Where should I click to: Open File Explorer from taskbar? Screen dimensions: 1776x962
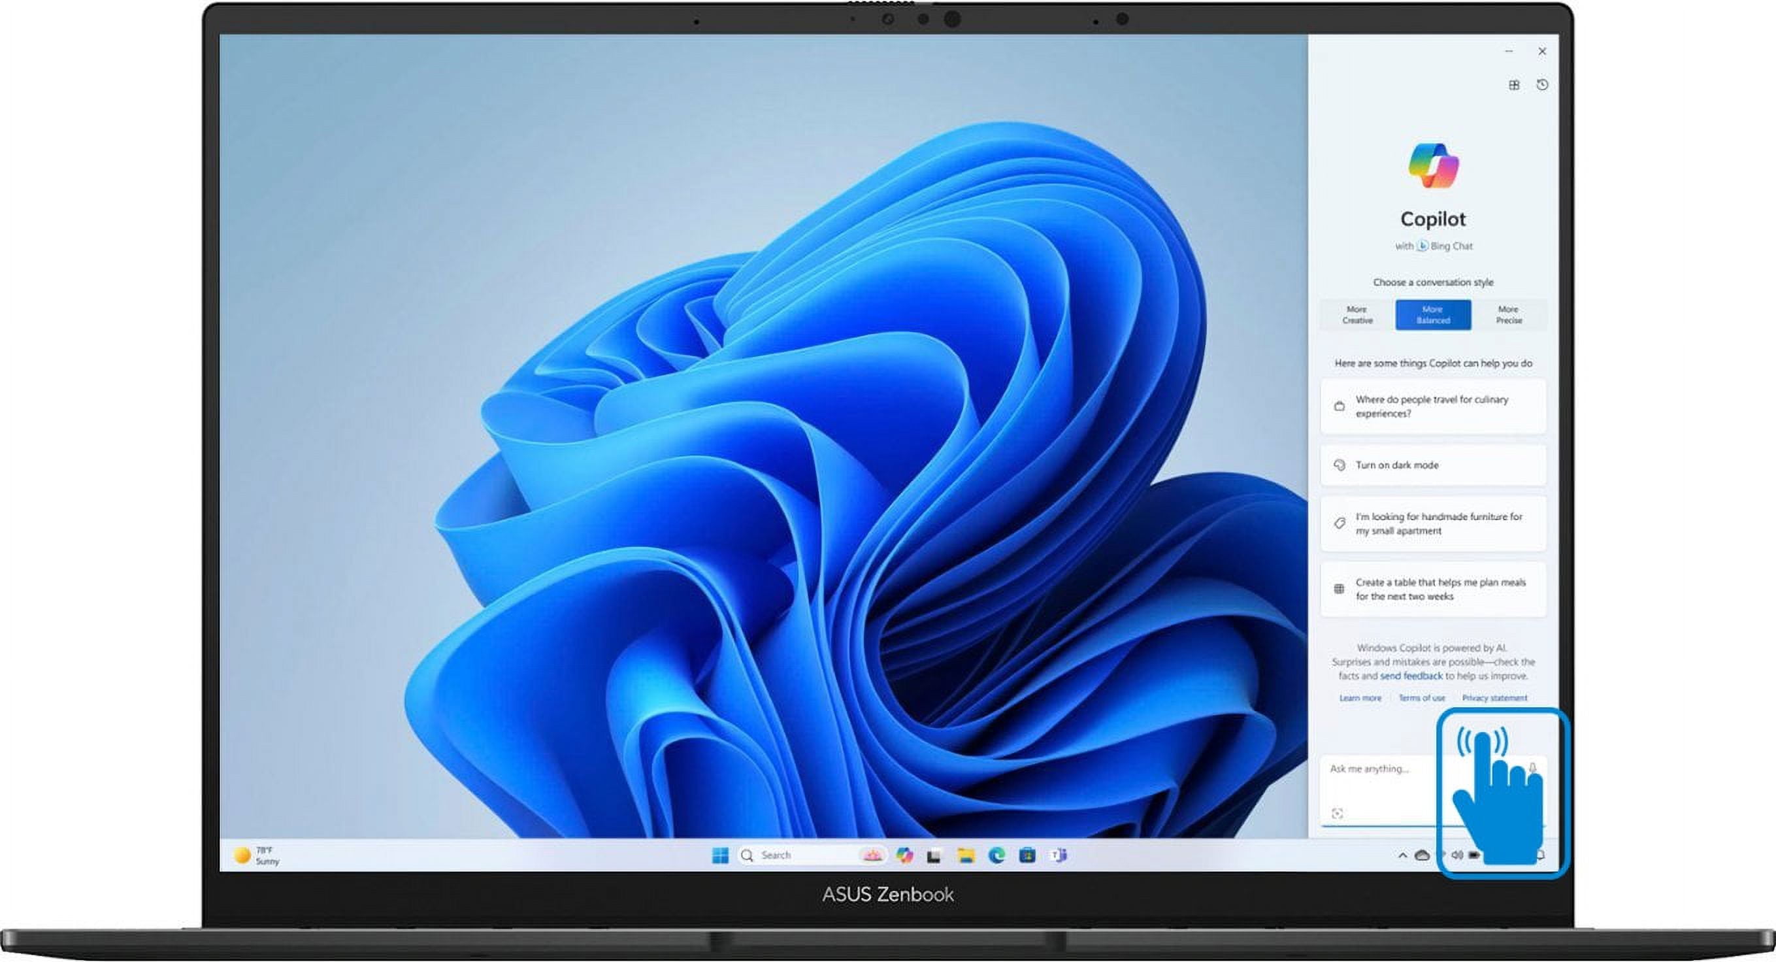click(x=966, y=855)
